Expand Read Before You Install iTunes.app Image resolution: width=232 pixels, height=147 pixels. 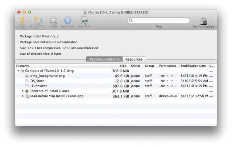22,96
